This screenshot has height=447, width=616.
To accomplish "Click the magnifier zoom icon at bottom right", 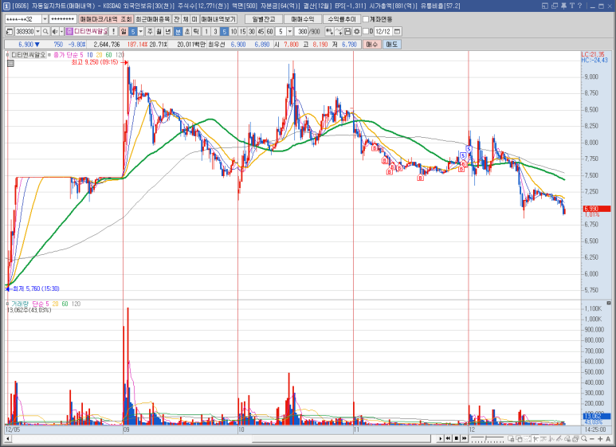I will tap(584, 438).
